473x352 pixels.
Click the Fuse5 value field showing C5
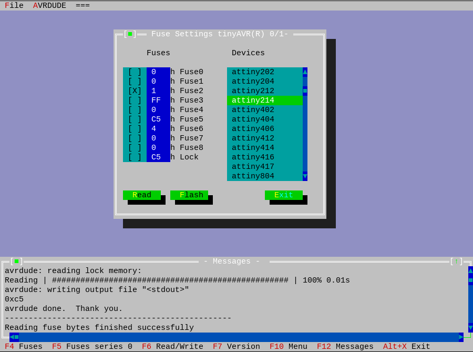[158, 119]
